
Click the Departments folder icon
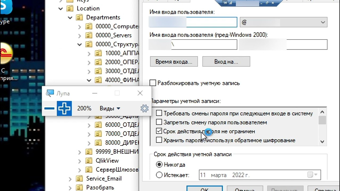tap(79, 18)
